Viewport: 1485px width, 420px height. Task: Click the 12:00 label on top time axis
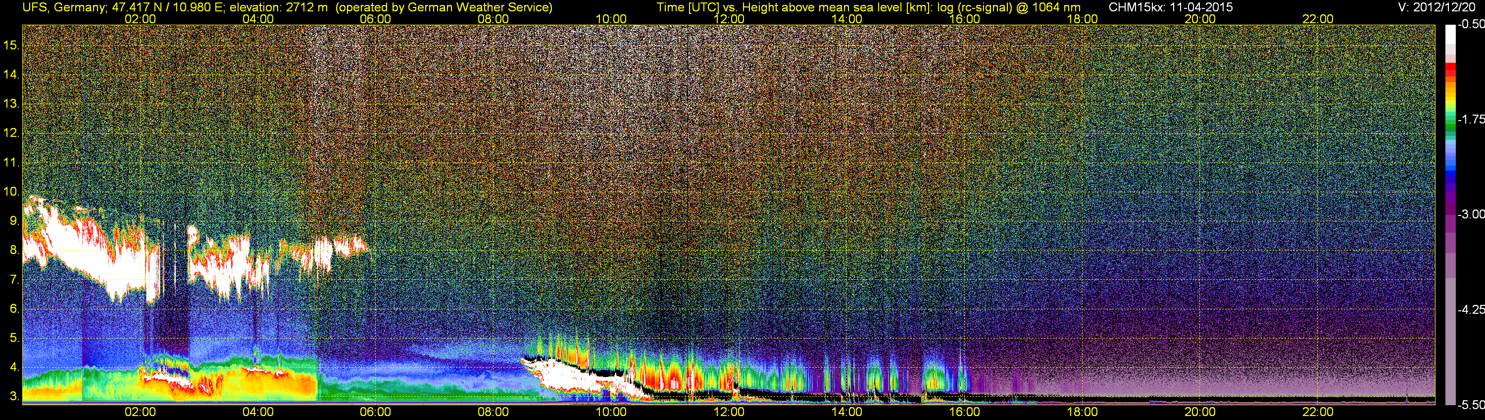coord(729,19)
